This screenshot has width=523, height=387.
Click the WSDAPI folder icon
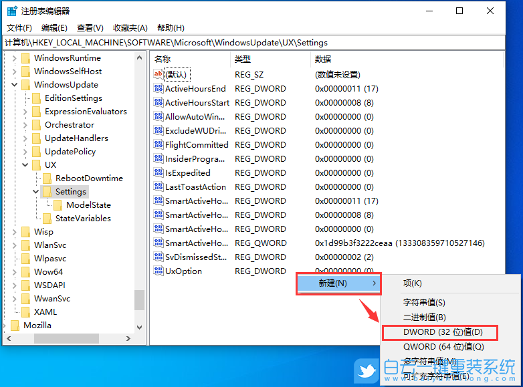25,285
